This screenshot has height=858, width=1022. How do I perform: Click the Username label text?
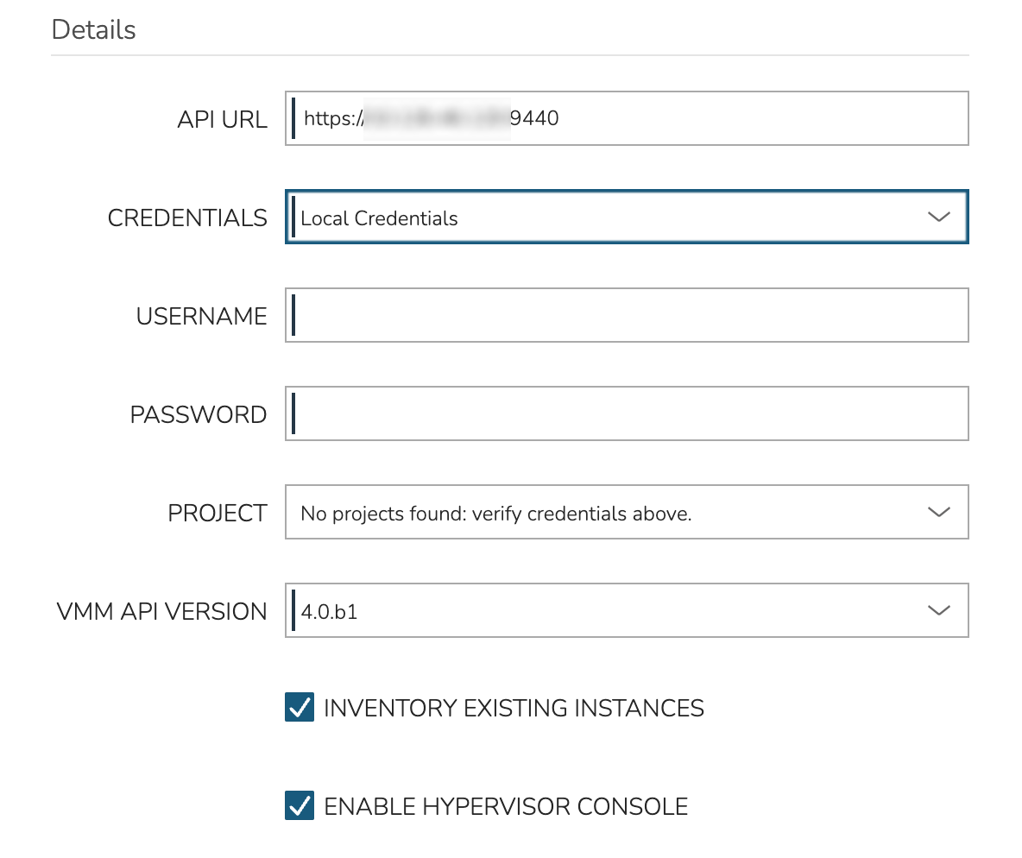[201, 316]
